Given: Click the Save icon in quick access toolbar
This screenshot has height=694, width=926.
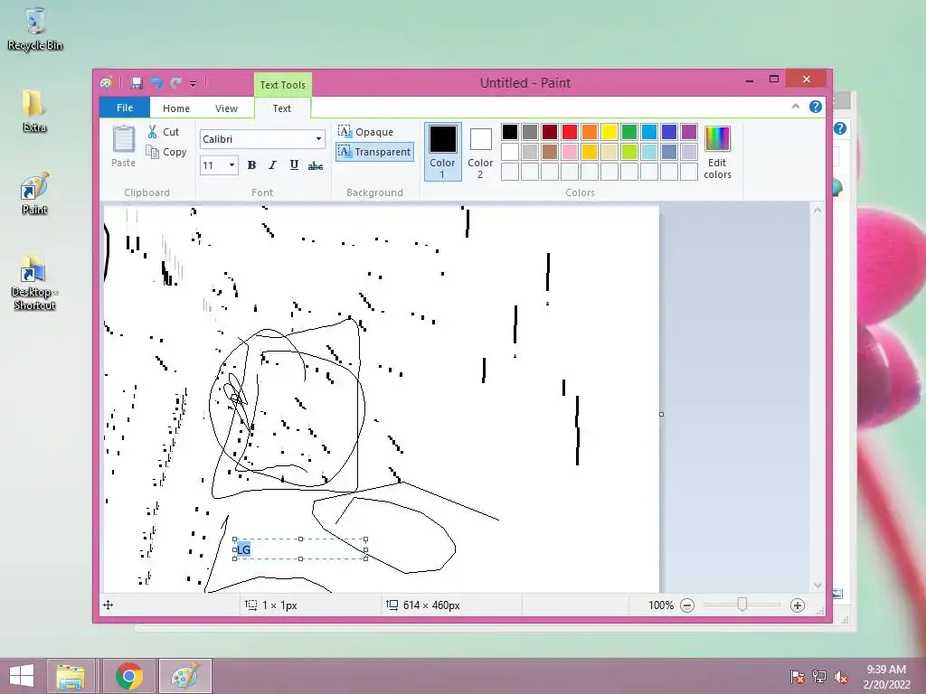Looking at the screenshot, I should click(x=137, y=83).
